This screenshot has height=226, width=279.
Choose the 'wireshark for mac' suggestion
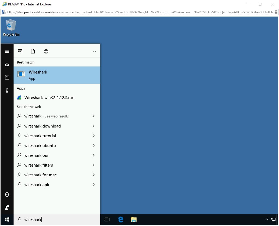[x=40, y=175]
